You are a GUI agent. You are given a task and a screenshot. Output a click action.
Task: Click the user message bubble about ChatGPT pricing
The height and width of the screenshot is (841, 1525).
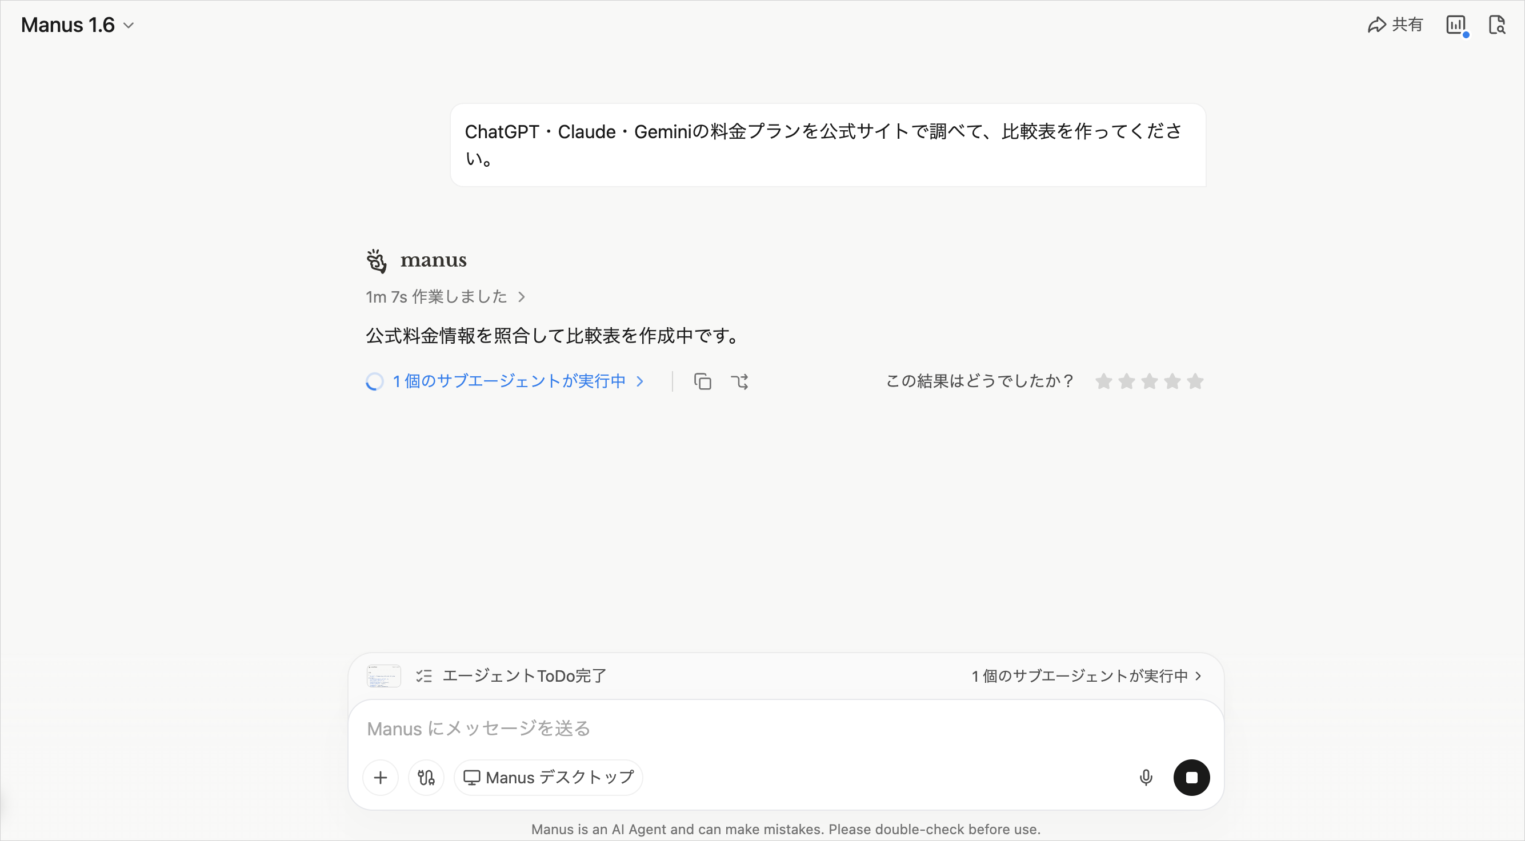[827, 145]
